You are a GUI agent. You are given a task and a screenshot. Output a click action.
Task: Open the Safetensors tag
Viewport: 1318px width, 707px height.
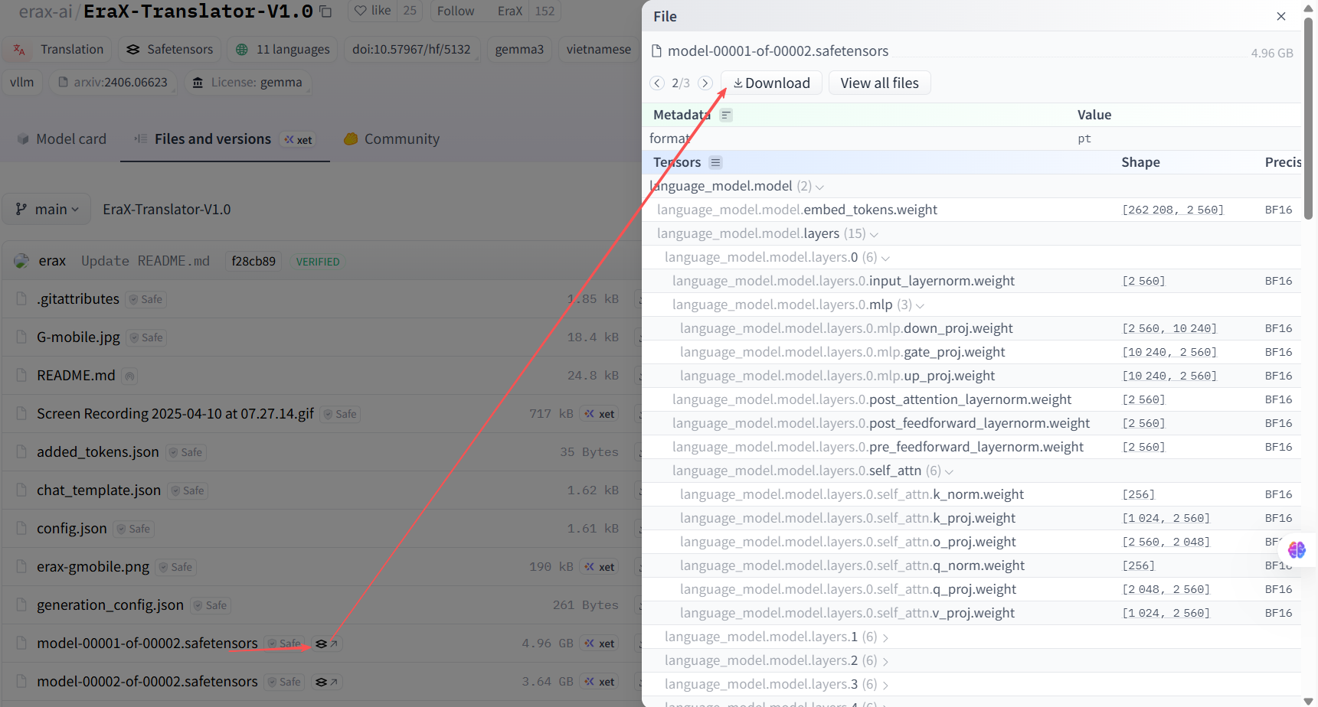pyautogui.click(x=170, y=50)
